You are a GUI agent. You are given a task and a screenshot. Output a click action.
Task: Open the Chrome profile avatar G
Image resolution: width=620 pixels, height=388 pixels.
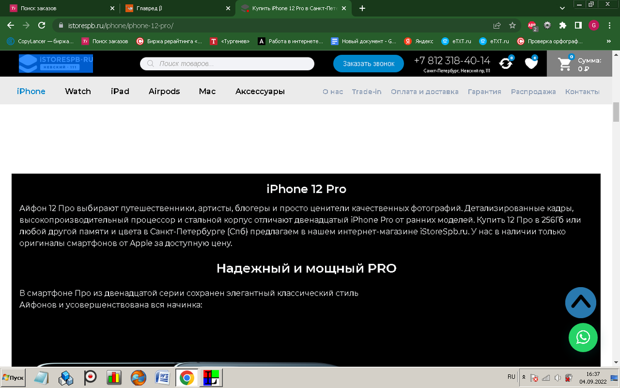(x=594, y=25)
